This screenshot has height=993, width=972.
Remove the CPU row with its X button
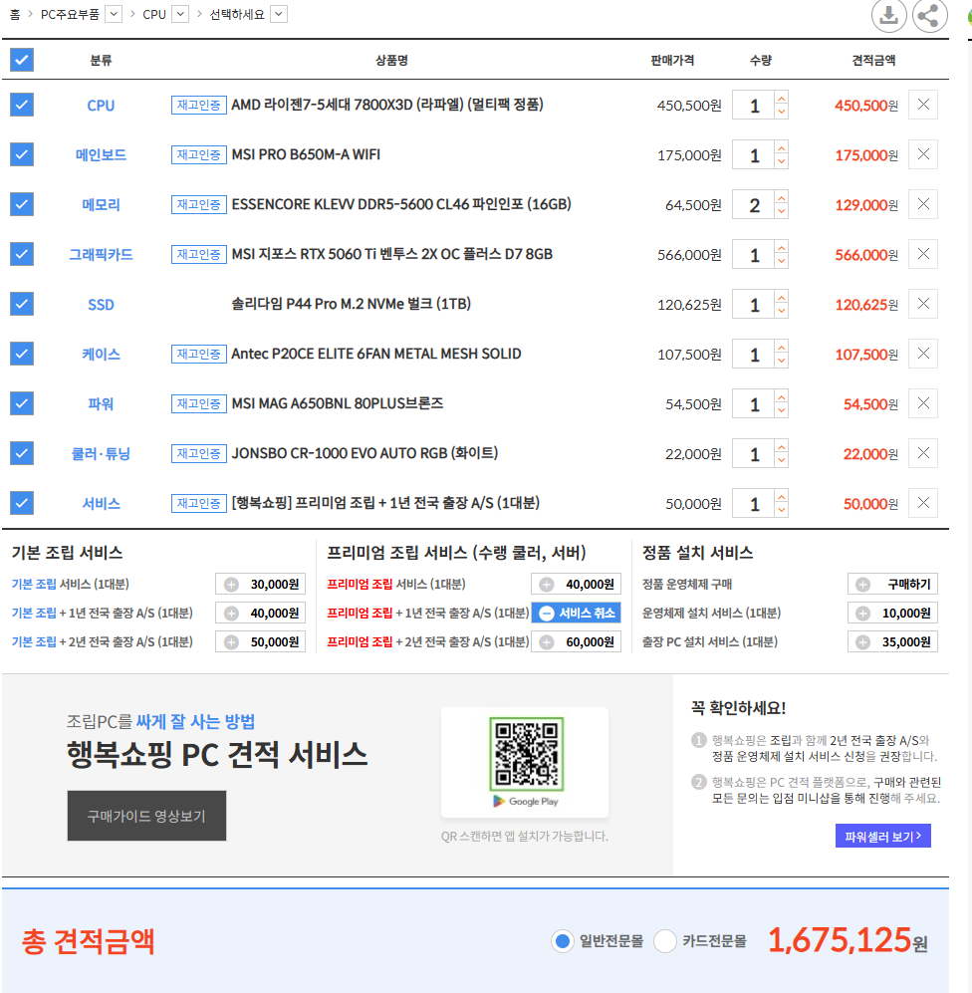coord(923,105)
